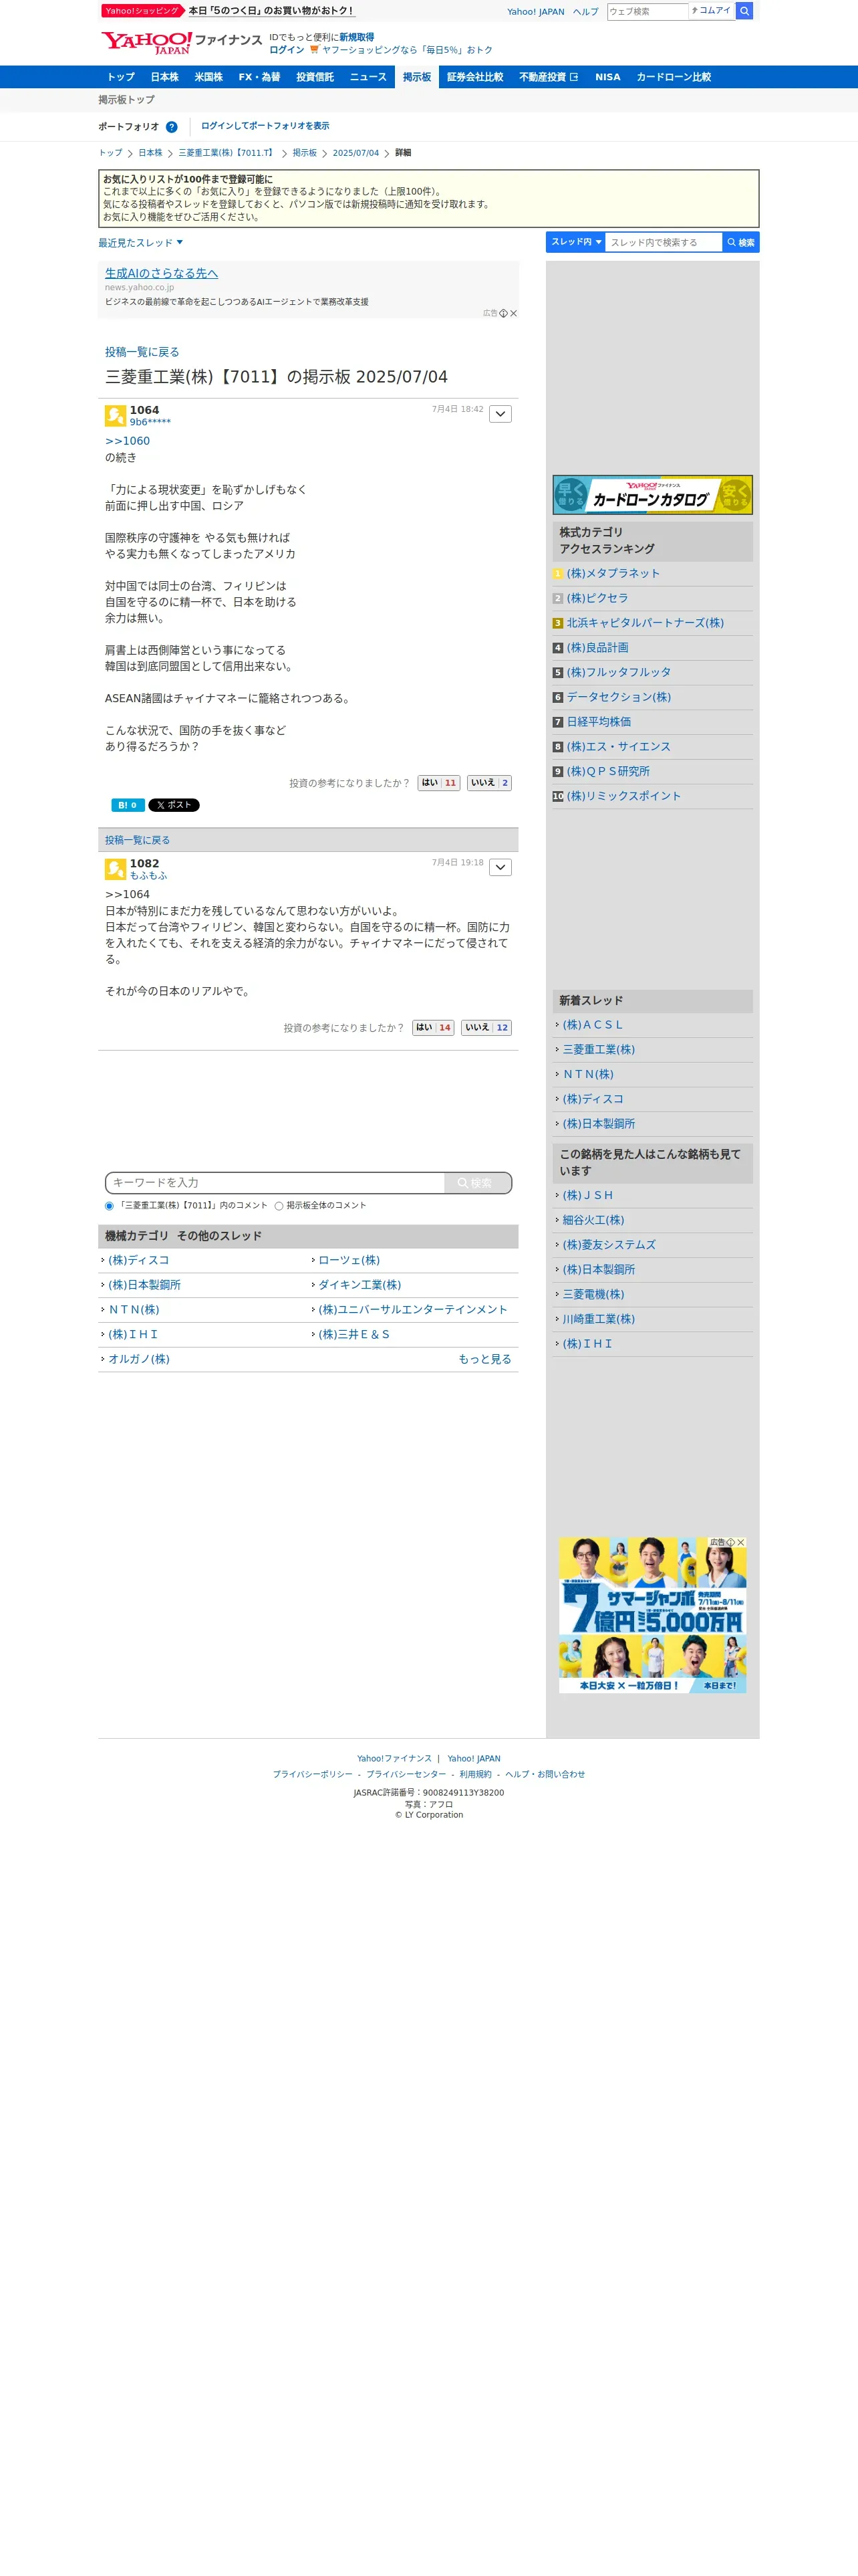Click the keyword 検索 button
Viewport: 858px width, 2576px height.
(x=477, y=1183)
